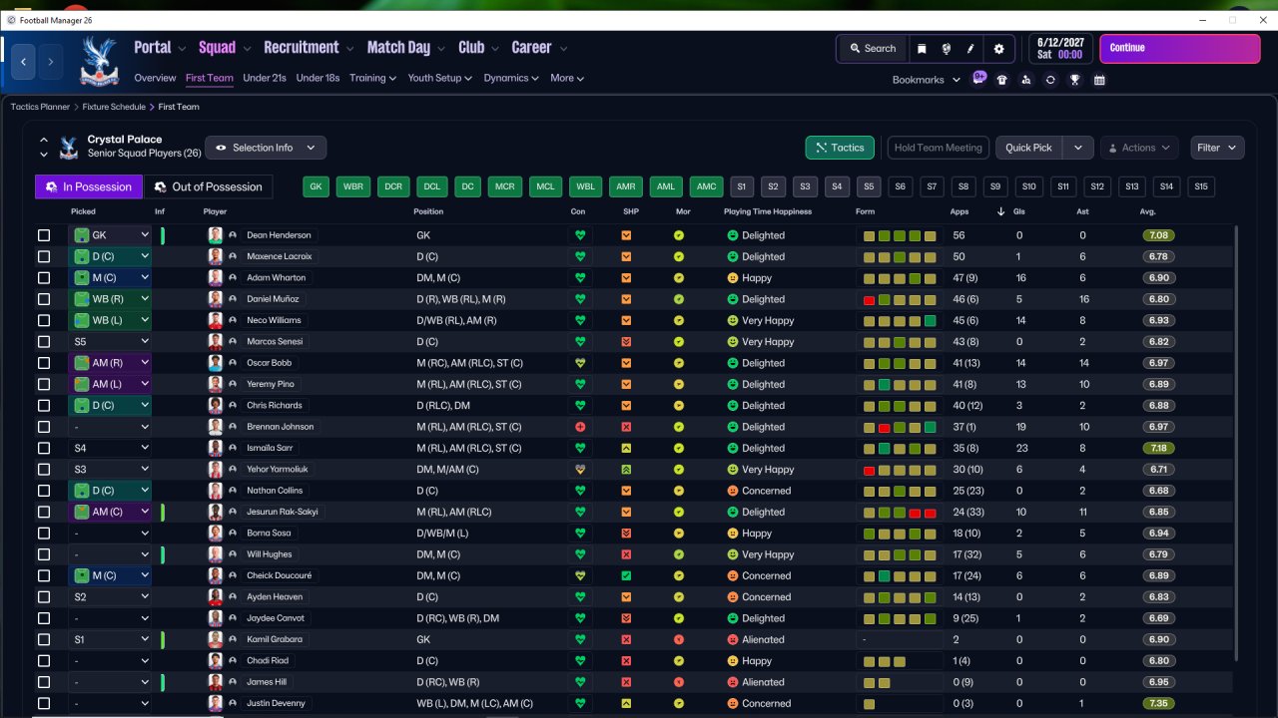Click Cheick Doucouré's green sharpness icon
This screenshot has width=1278, height=718.
(626, 575)
